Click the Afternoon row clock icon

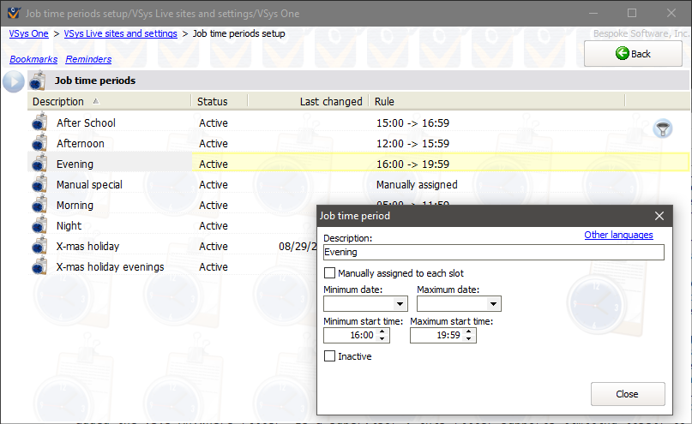coord(39,143)
